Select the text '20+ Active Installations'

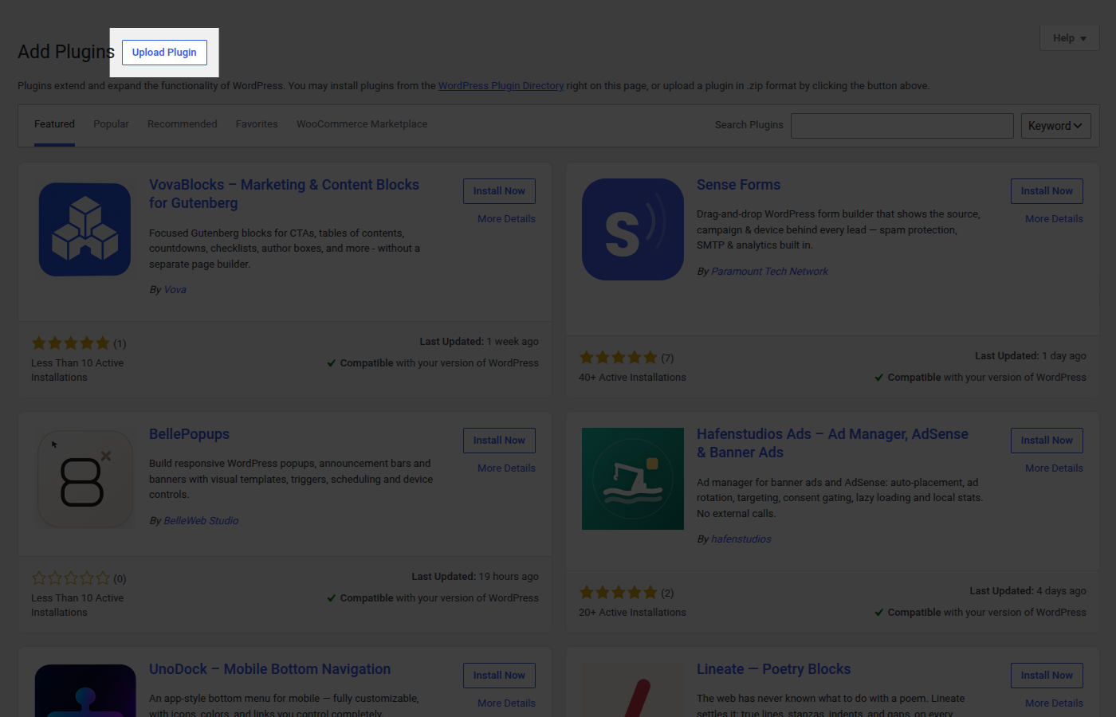coord(632,613)
